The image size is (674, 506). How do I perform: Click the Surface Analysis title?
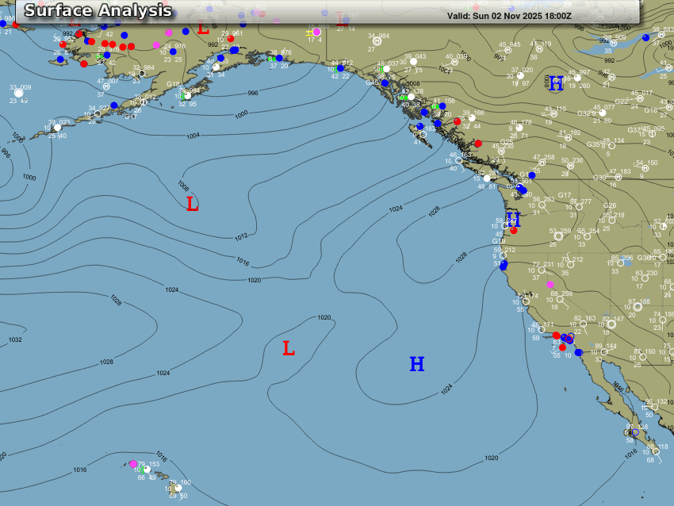(x=98, y=10)
